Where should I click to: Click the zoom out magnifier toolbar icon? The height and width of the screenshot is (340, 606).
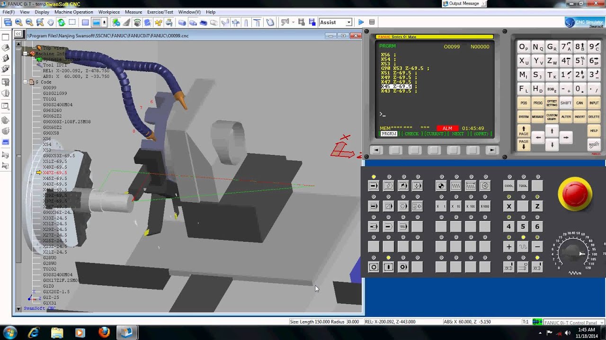pyautogui.click(x=29, y=22)
